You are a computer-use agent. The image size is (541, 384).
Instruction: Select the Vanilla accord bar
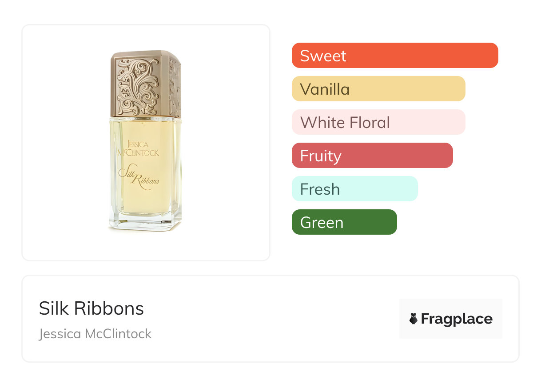(x=378, y=89)
